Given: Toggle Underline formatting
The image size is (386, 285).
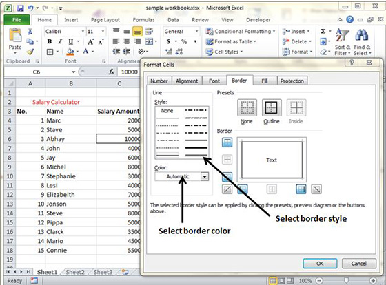Looking at the screenshot, I should (x=70, y=41).
